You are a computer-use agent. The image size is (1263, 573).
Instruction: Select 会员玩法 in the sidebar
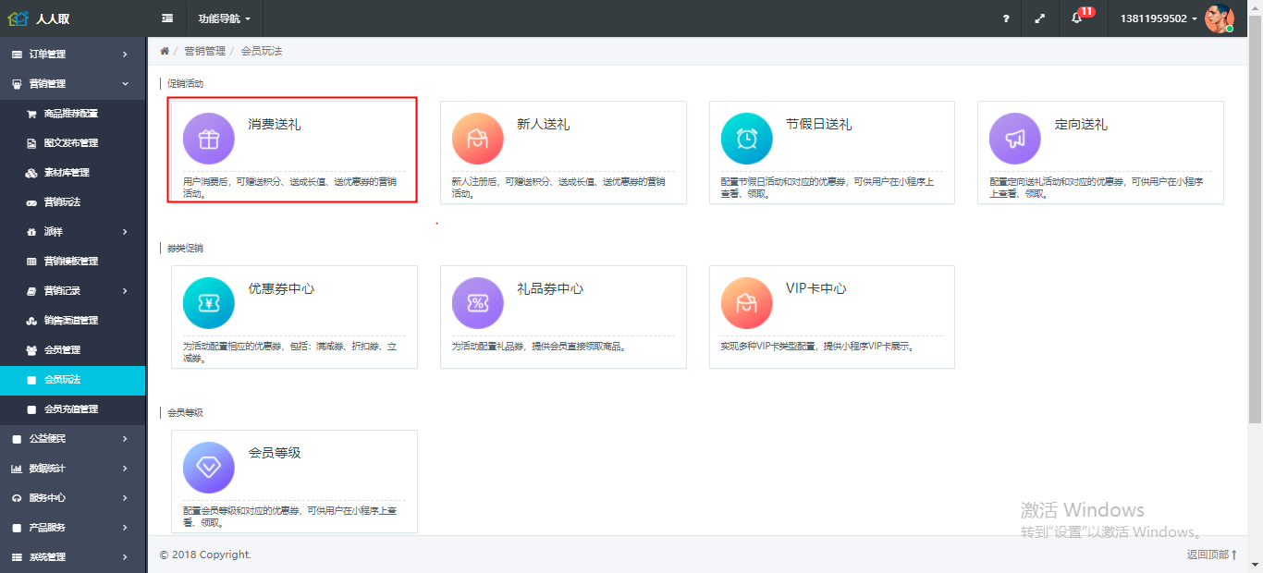(72, 380)
